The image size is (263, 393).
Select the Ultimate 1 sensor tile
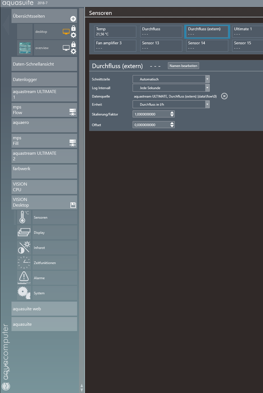(248, 32)
